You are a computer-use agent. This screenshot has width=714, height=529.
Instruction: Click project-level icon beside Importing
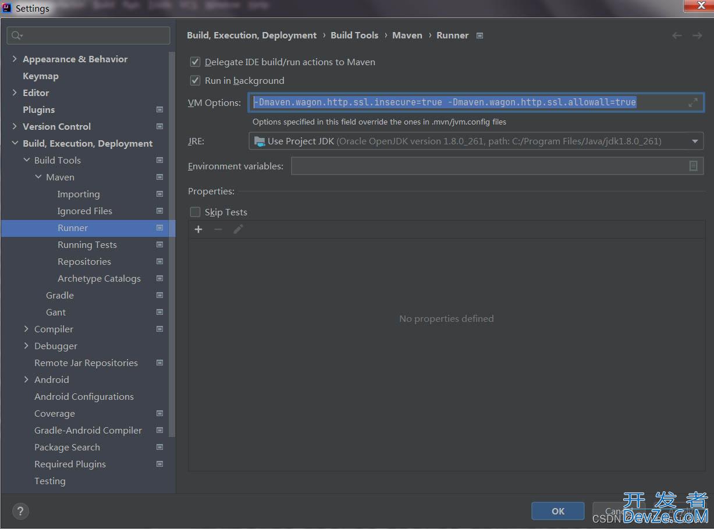[159, 194]
